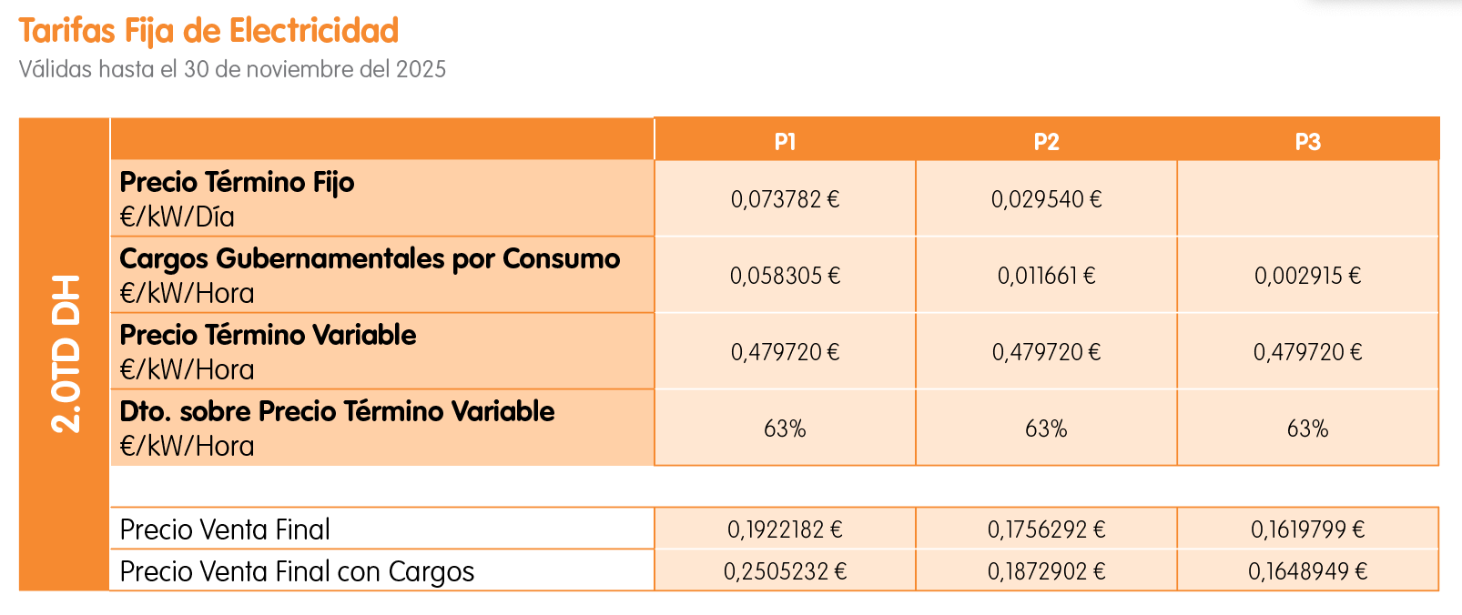Select the P2 column header

[x=1046, y=141]
